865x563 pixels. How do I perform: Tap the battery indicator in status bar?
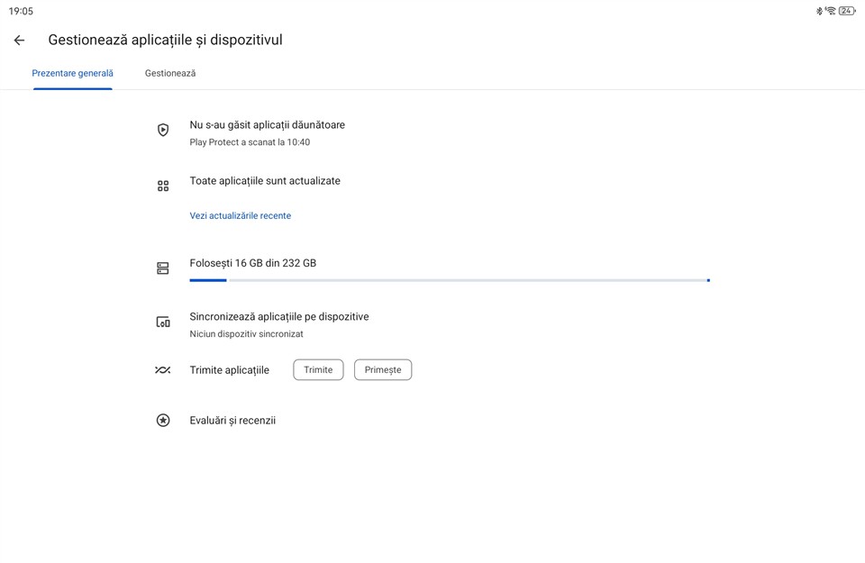(x=847, y=11)
